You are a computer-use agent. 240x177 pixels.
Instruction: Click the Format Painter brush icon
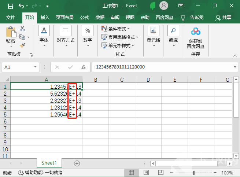(x=22, y=45)
